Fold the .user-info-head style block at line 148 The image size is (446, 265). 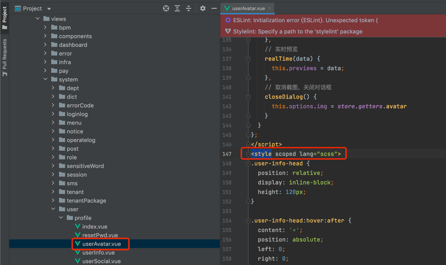tap(248, 164)
